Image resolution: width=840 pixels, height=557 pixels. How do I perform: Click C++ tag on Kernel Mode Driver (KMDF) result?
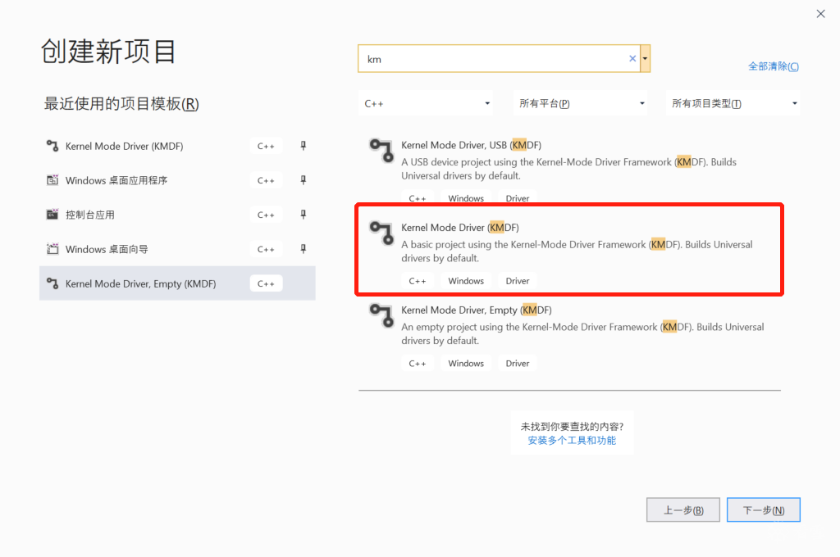point(418,281)
